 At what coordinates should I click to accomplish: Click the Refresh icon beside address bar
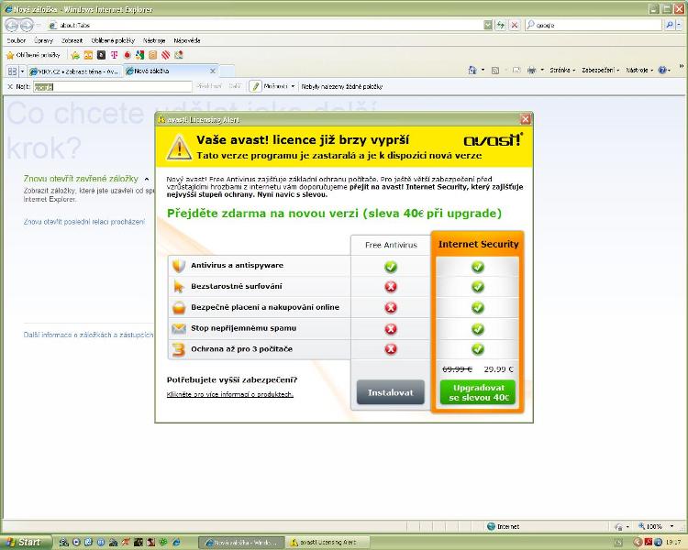500,25
